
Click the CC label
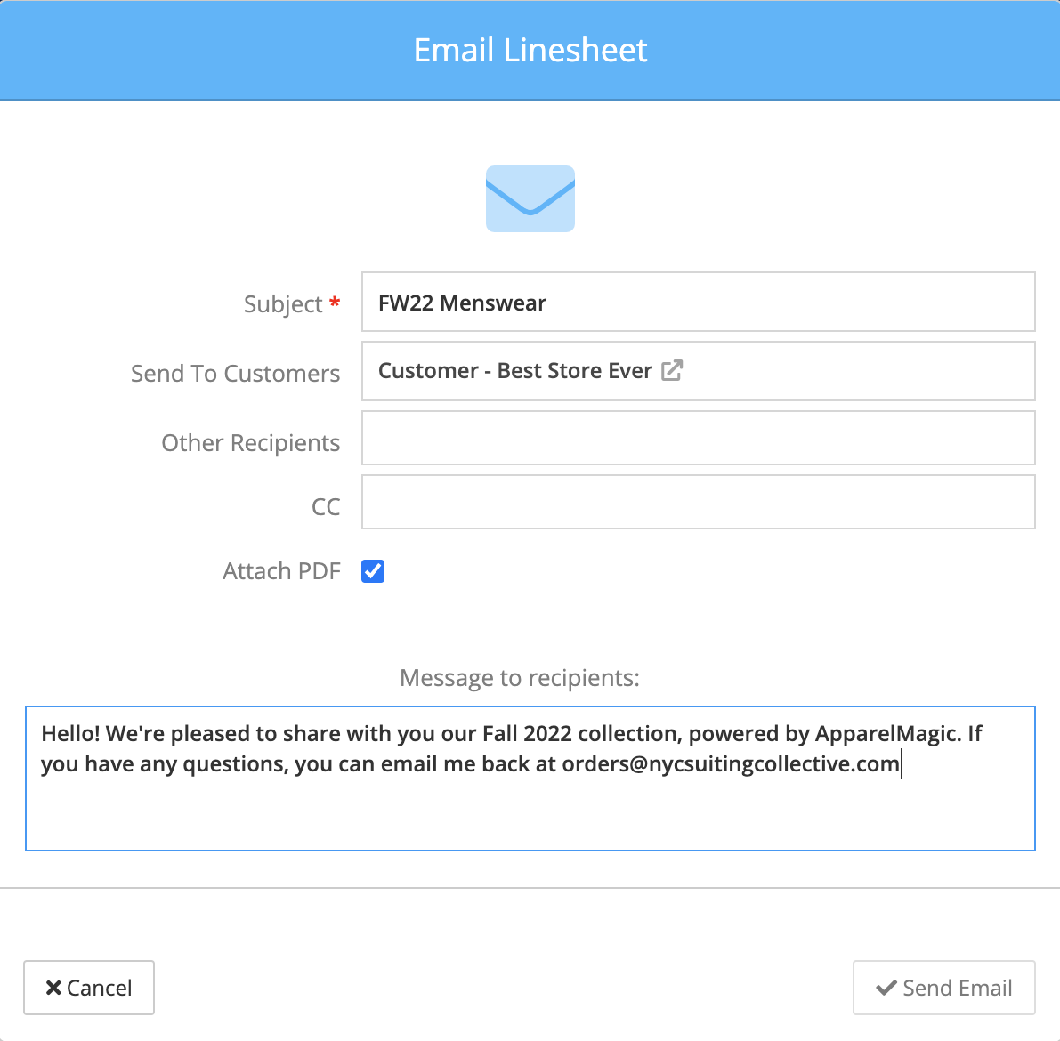[326, 507]
